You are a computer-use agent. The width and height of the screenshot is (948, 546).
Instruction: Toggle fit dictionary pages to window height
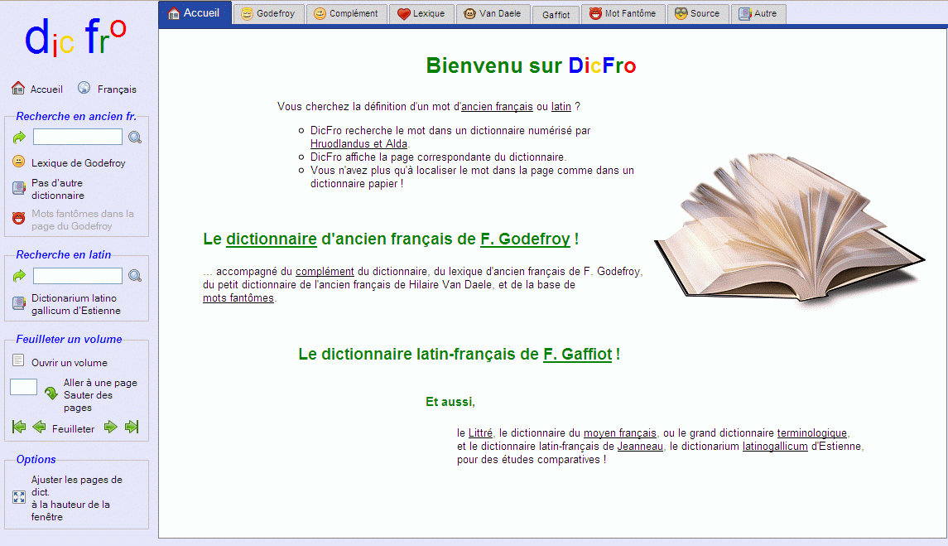pyautogui.click(x=20, y=497)
